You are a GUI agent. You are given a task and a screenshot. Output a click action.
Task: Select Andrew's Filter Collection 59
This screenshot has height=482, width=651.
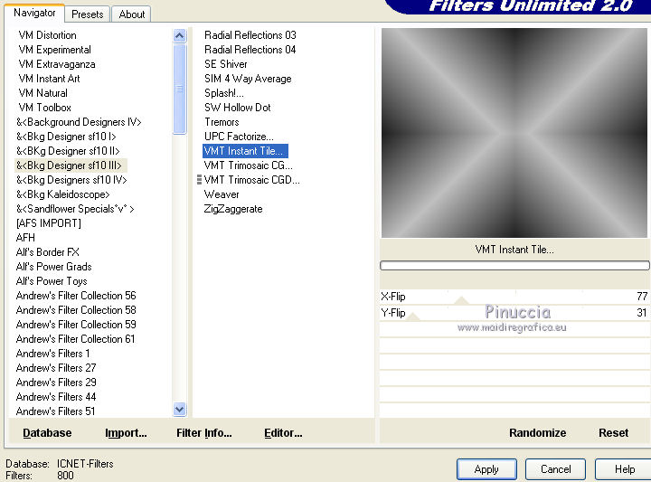76,325
